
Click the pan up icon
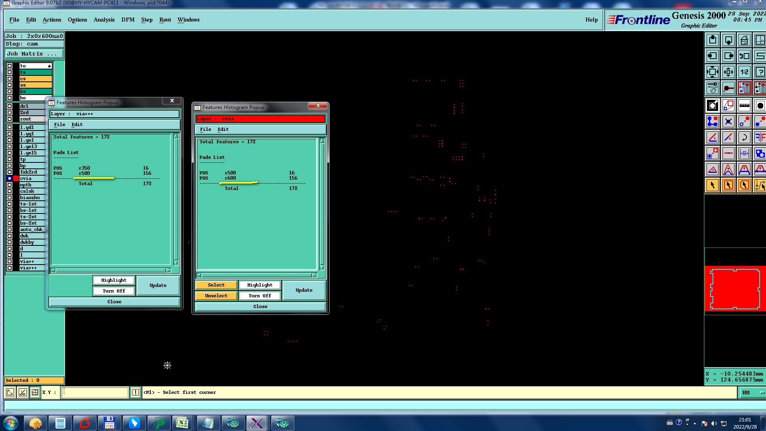click(x=713, y=40)
